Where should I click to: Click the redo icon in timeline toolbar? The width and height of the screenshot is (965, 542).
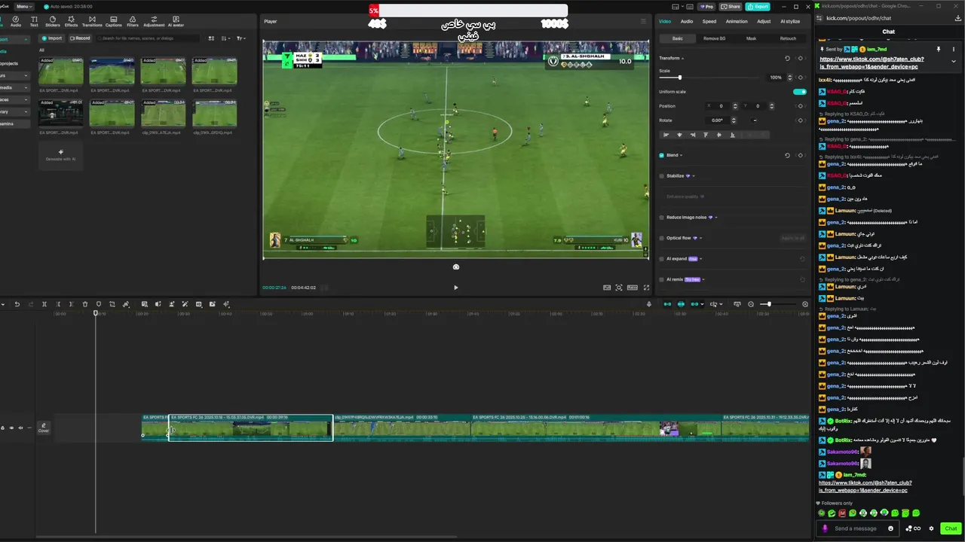pos(30,304)
